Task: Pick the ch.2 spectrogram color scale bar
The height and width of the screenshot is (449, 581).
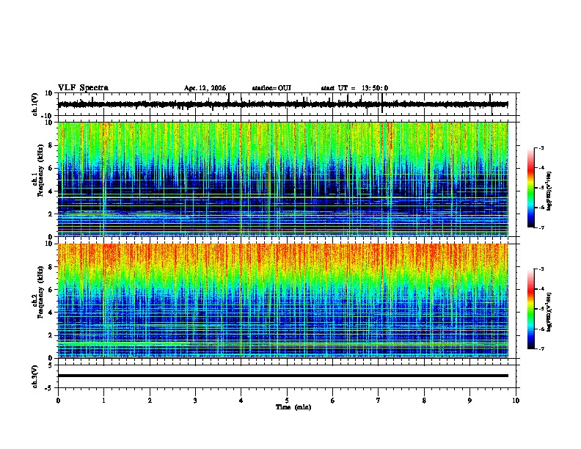Action: pyautogui.click(x=530, y=309)
